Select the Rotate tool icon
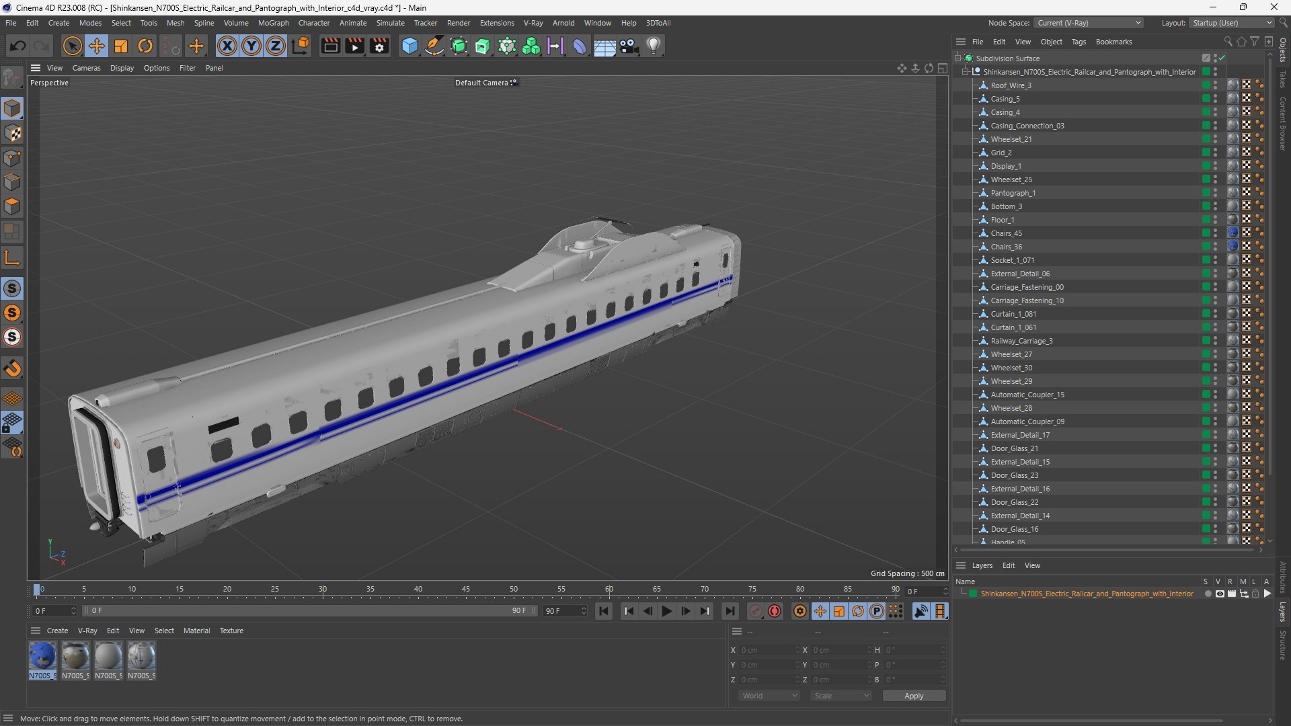The width and height of the screenshot is (1291, 726). [x=145, y=46]
